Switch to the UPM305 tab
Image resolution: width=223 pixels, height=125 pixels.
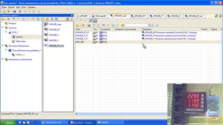82,16
